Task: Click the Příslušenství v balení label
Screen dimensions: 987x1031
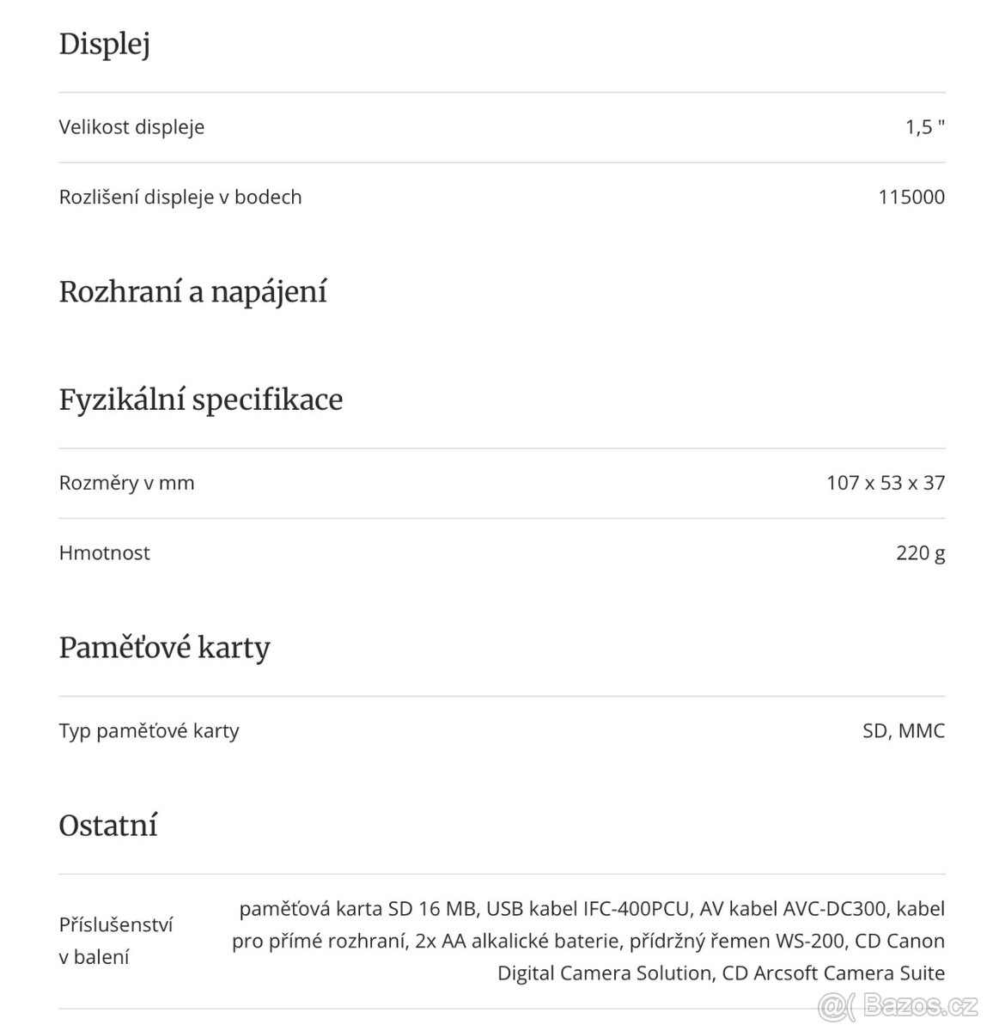Action: pyautogui.click(x=116, y=941)
